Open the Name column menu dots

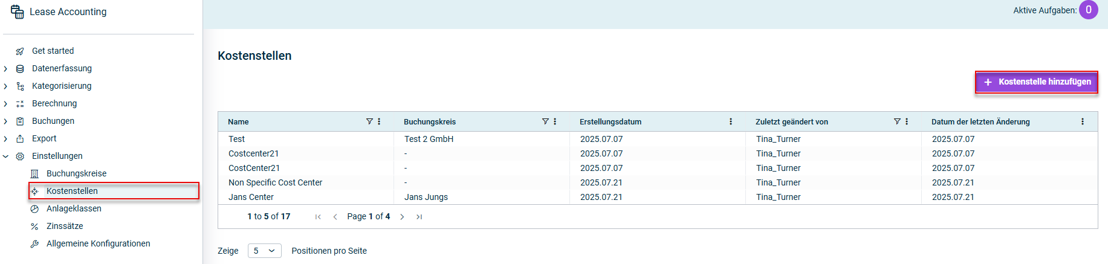(379, 121)
